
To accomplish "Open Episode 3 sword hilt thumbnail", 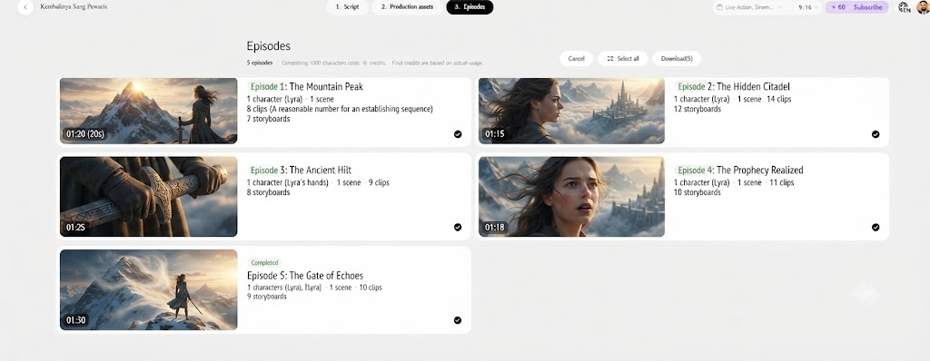I will (148, 196).
